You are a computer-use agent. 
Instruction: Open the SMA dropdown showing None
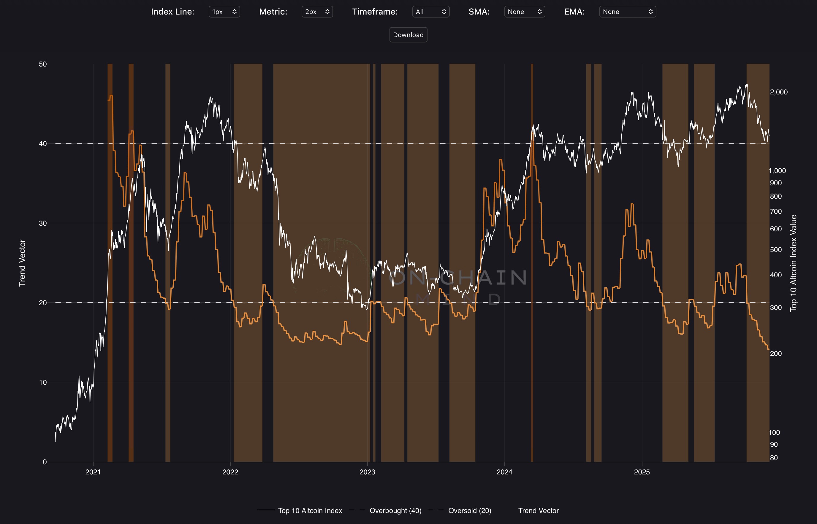(x=524, y=12)
